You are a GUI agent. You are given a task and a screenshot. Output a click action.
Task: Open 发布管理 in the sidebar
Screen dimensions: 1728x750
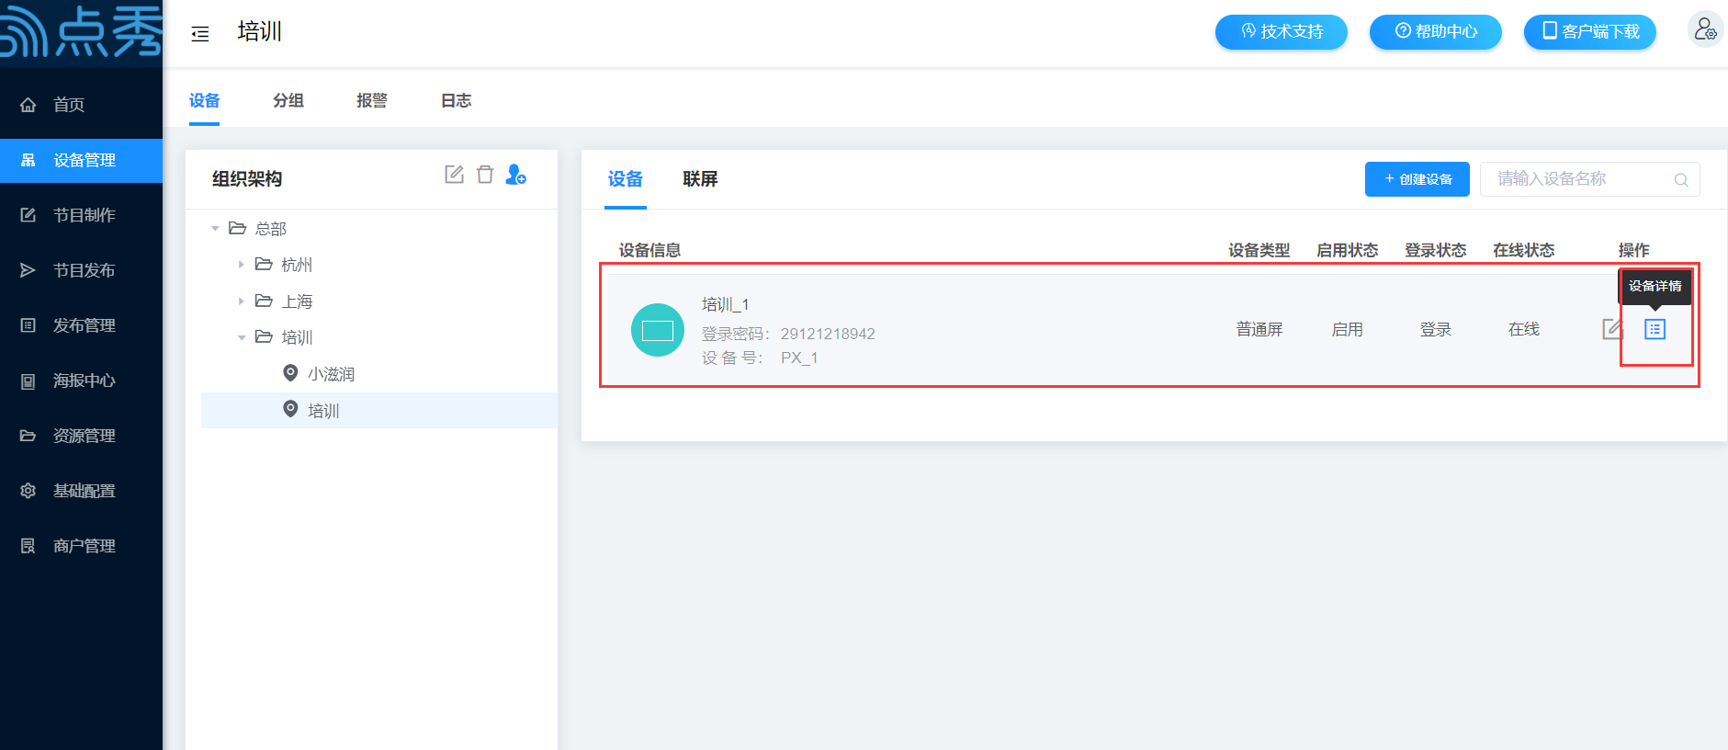coord(81,325)
